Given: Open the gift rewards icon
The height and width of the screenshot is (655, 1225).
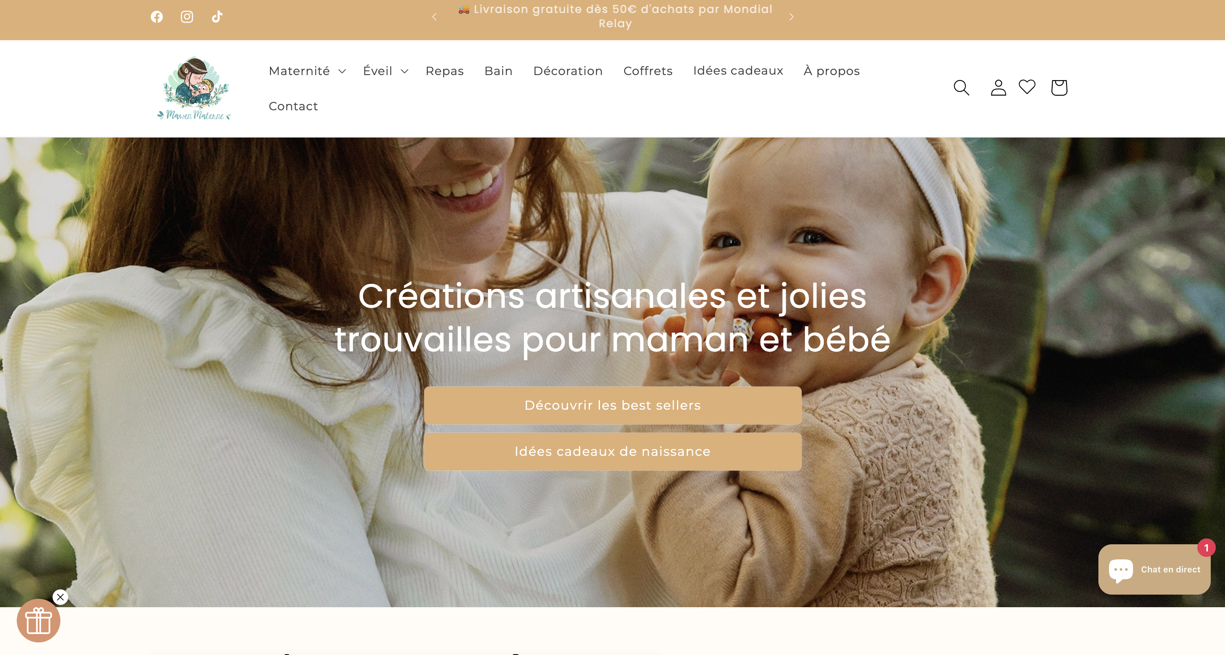Looking at the screenshot, I should [x=39, y=620].
